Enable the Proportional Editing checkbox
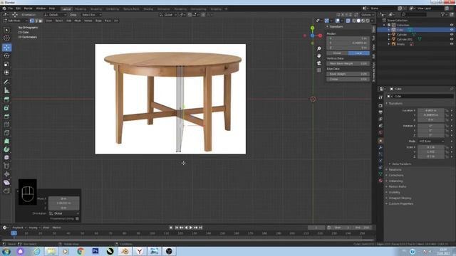 [x=77, y=218]
